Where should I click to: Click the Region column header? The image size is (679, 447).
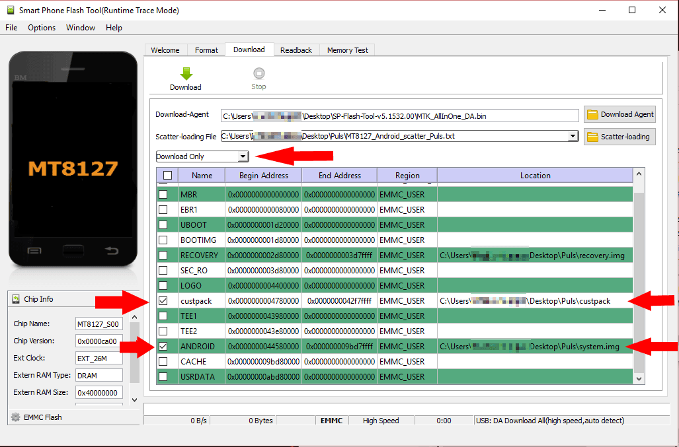point(407,175)
